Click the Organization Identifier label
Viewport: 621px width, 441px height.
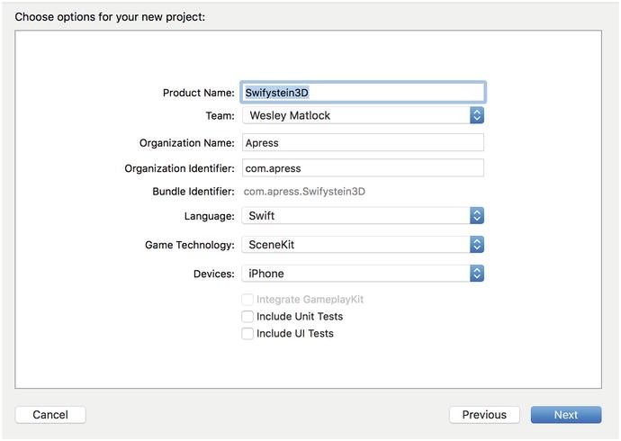[x=179, y=168]
